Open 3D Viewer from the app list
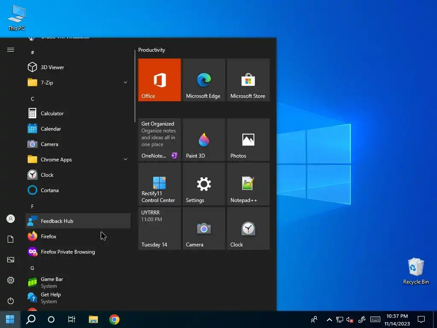This screenshot has height=328, width=437. tap(78, 67)
